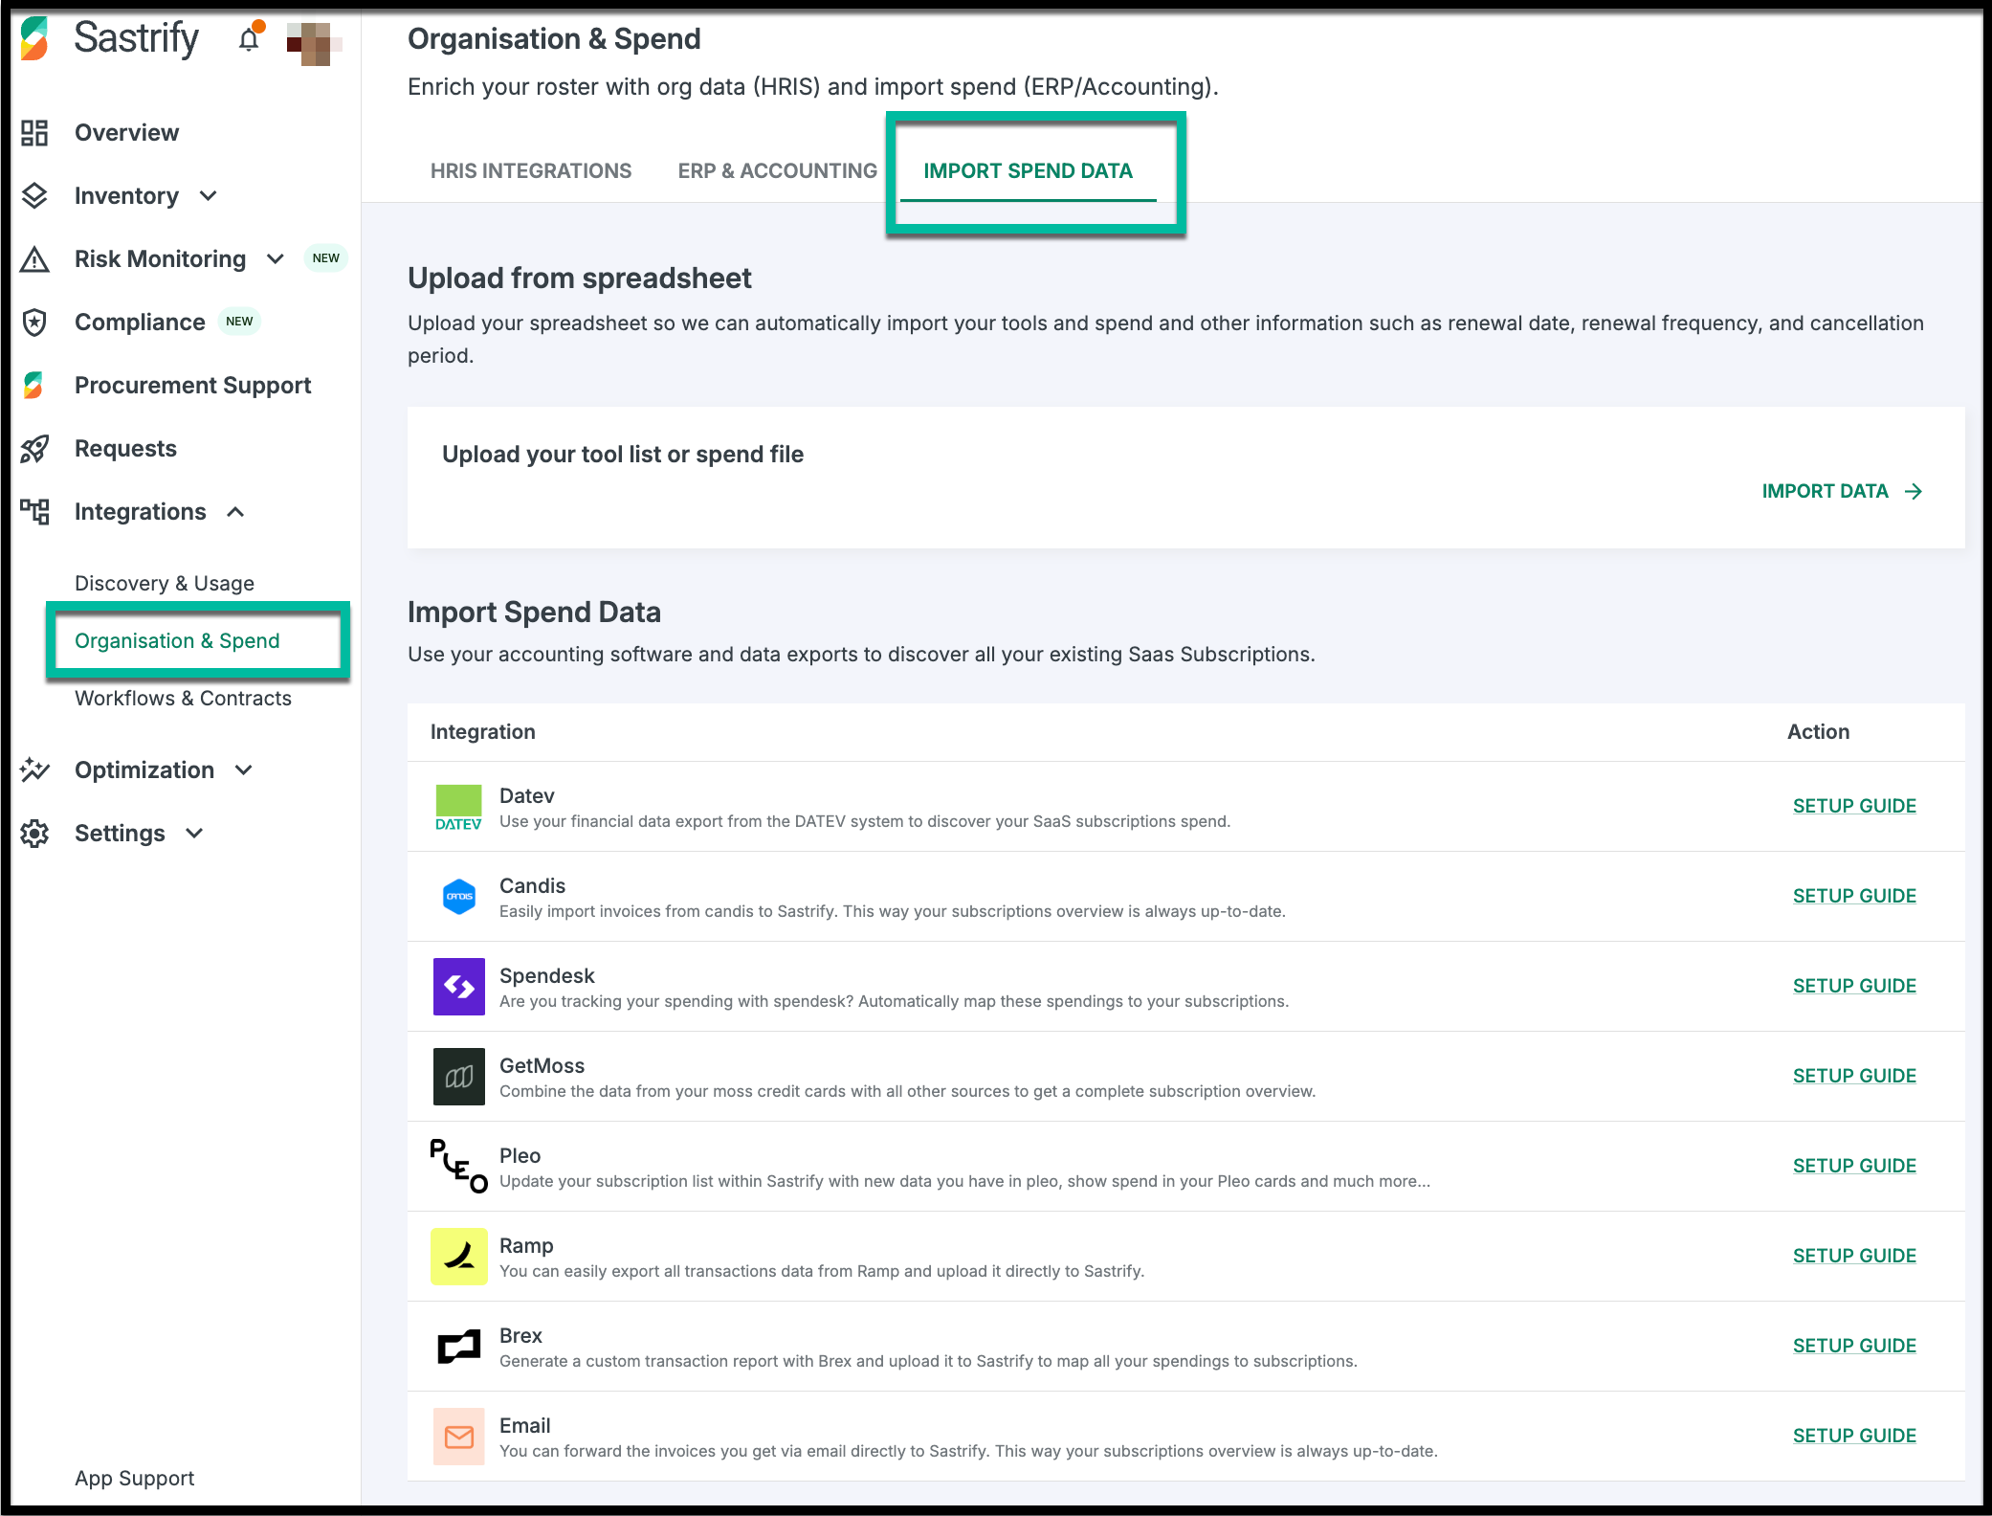Screen dimensions: 1992x1516
Task: Click the Integration column header
Action: pos(483,731)
